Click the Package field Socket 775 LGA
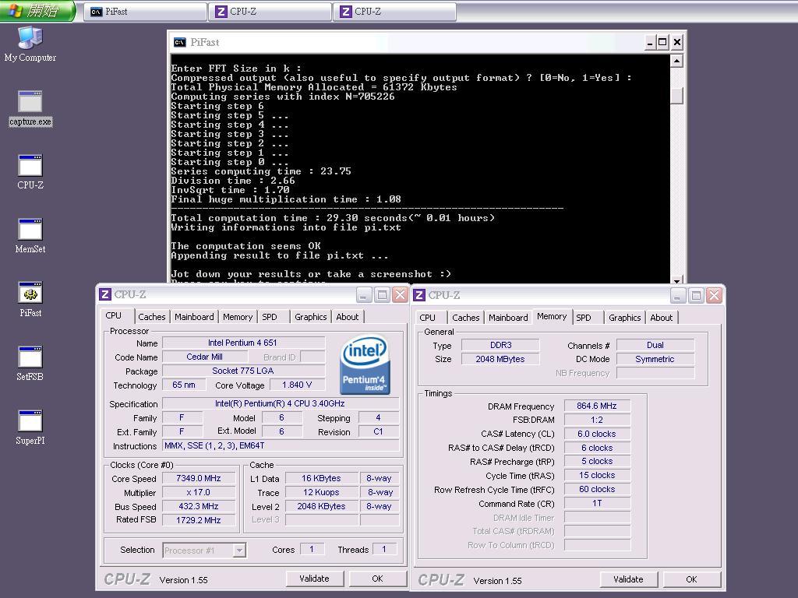 tap(243, 371)
